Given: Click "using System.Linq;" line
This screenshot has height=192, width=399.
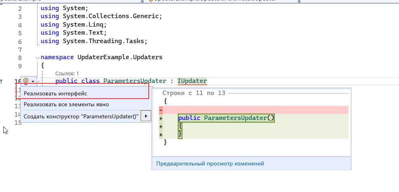Looking at the screenshot, I should [x=73, y=25].
